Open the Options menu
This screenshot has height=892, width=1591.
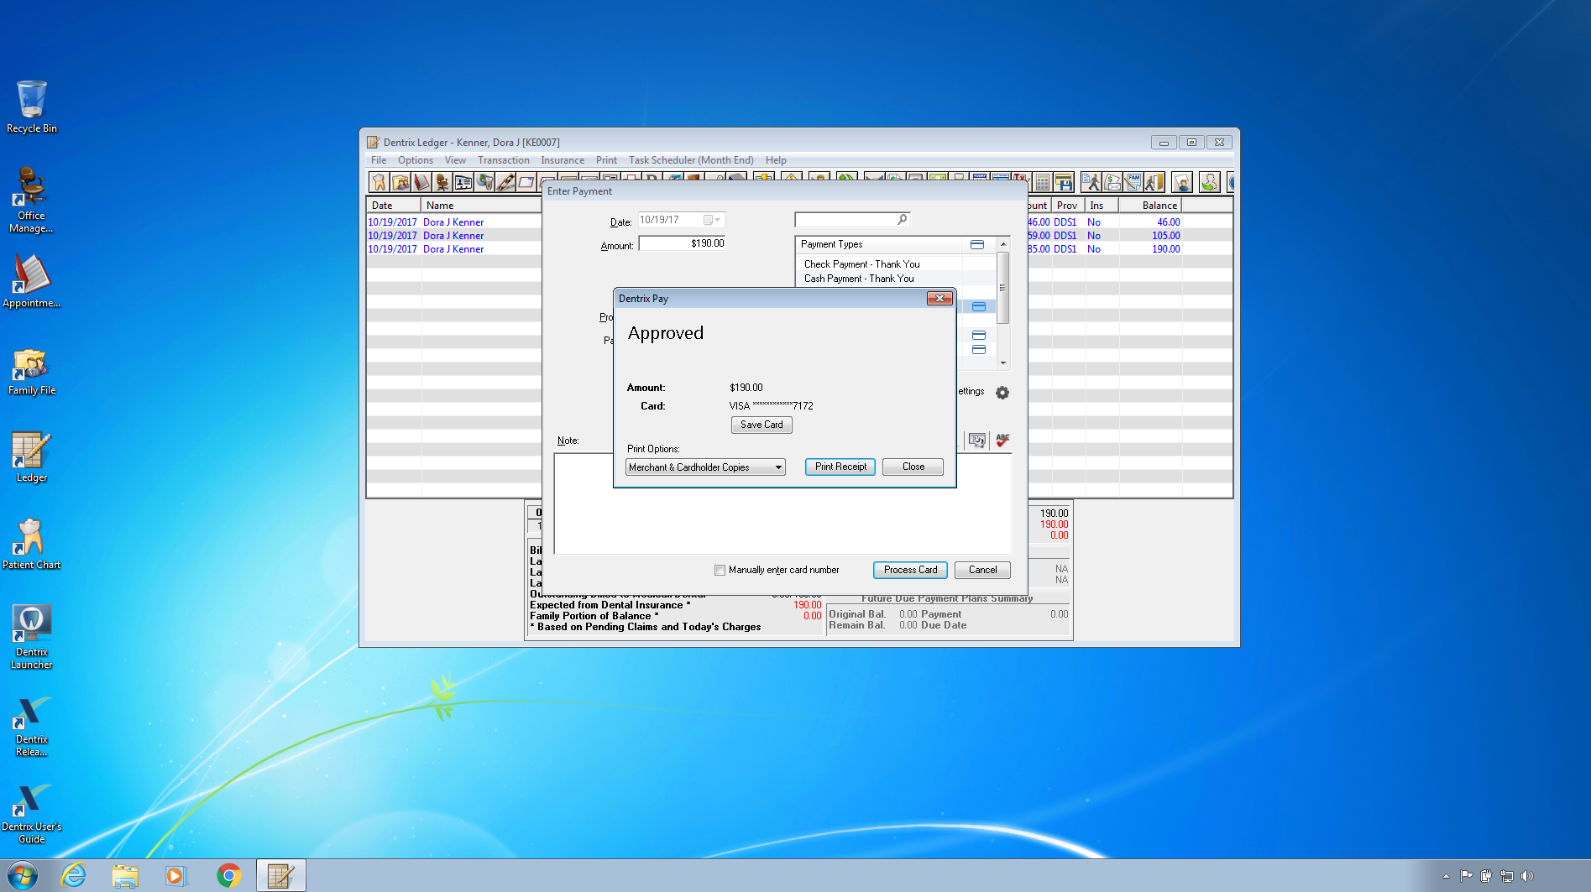416,160
